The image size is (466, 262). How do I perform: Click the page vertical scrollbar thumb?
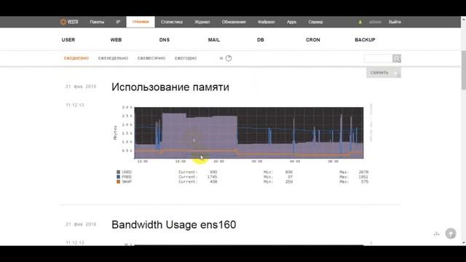pyautogui.click(x=463, y=70)
